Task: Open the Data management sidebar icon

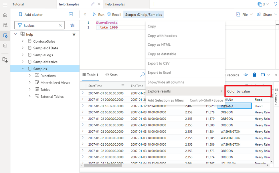Action: 5,25
